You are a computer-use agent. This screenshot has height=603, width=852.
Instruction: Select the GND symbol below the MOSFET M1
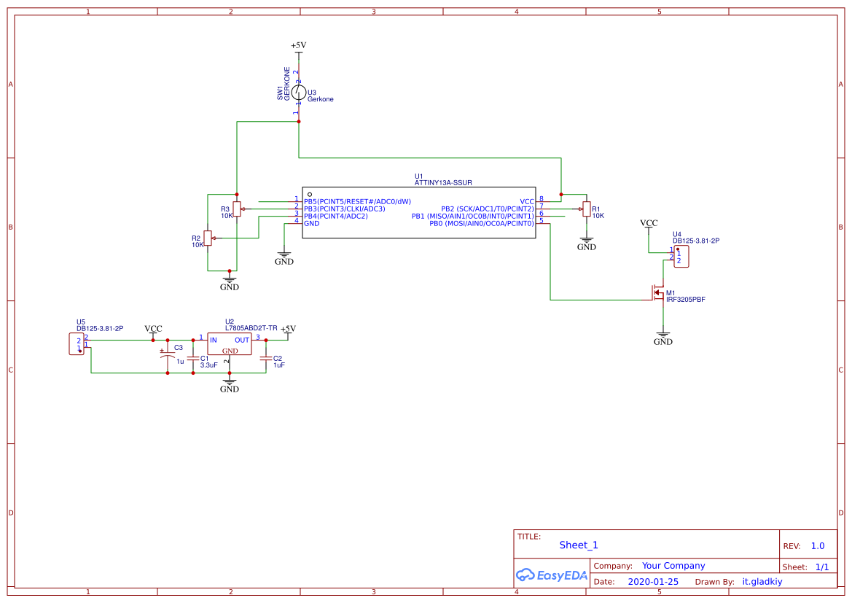(x=663, y=334)
